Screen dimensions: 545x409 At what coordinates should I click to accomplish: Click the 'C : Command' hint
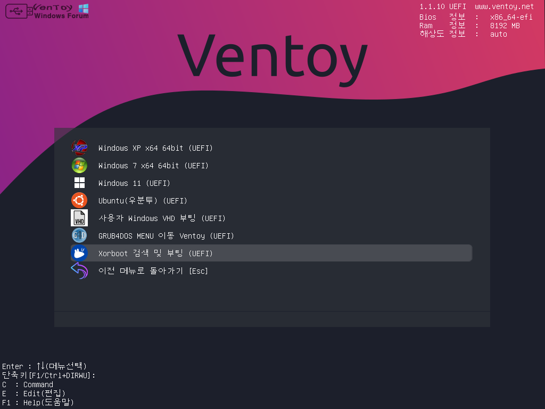click(28, 385)
